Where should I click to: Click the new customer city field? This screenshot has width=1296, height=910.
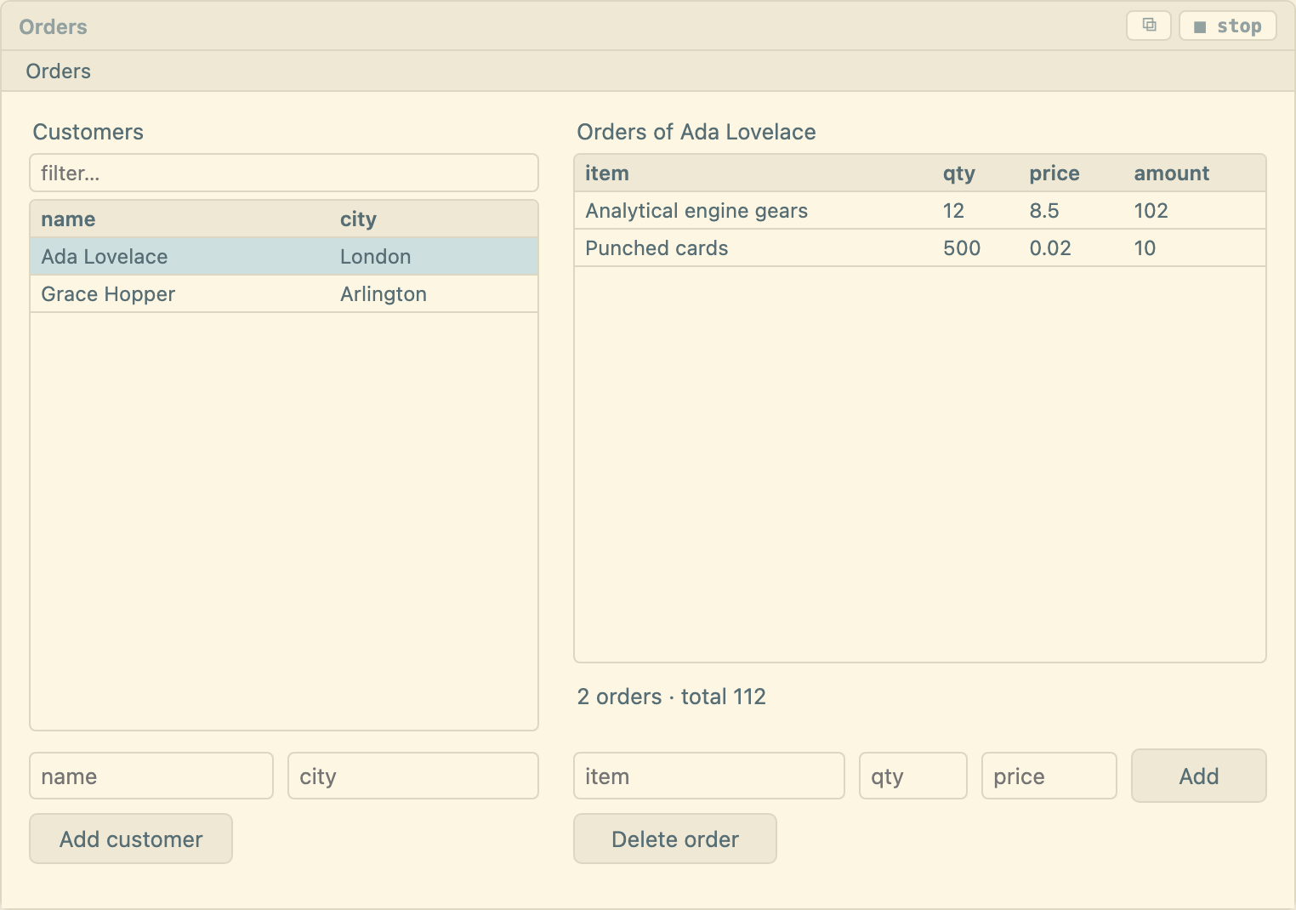pos(413,776)
